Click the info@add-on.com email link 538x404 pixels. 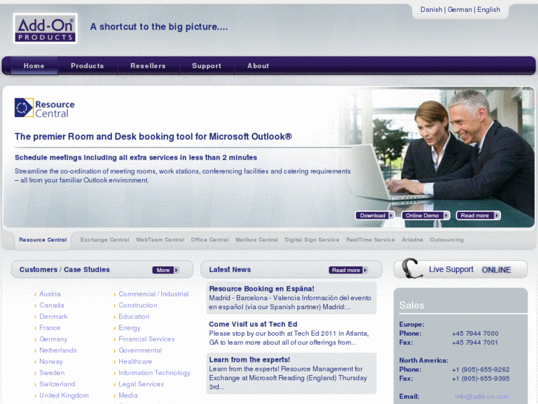click(482, 397)
